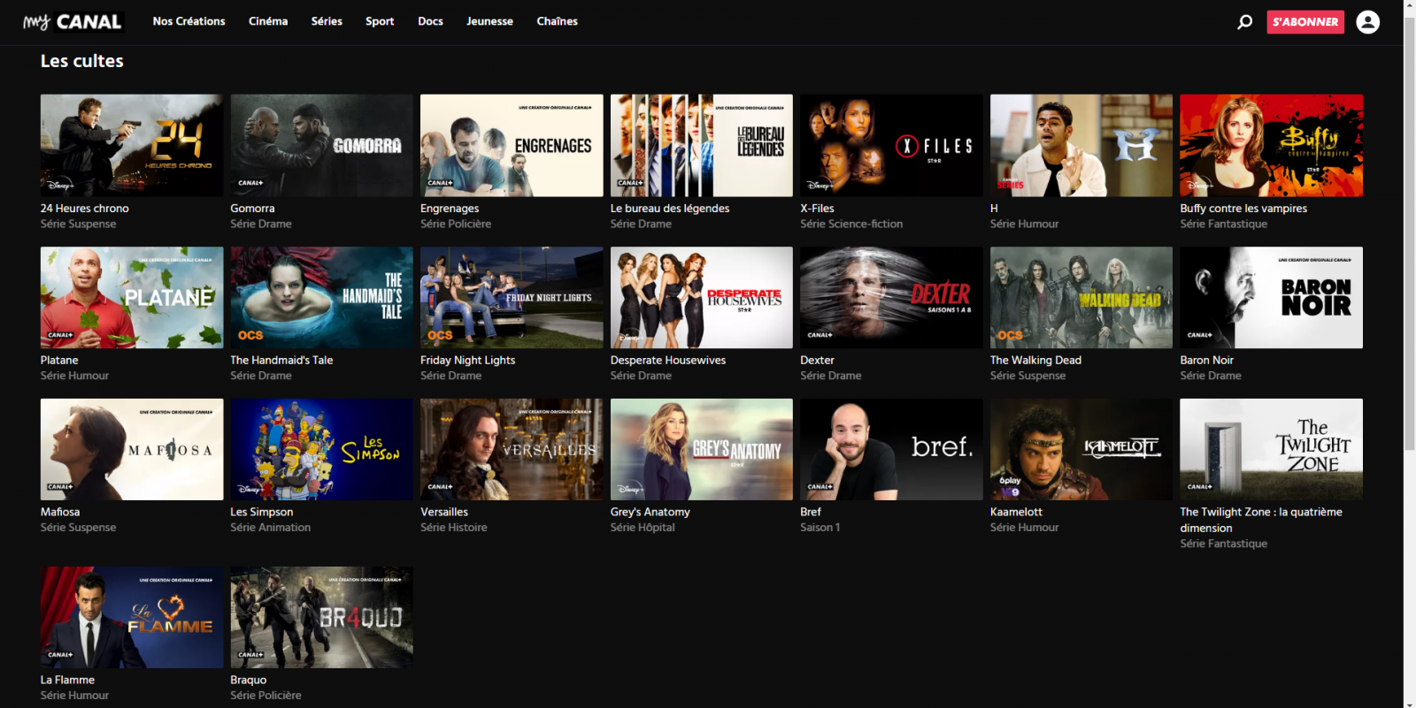This screenshot has height=708, width=1416.
Task: Open Les Simpson poster
Action: point(321,449)
